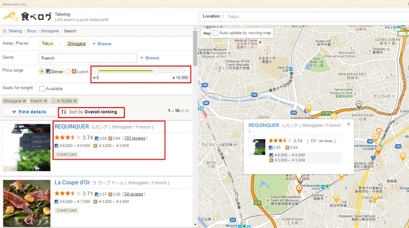Click REQUINQUER's Credit Card tag
This screenshot has height=228, width=409.
(x=66, y=155)
